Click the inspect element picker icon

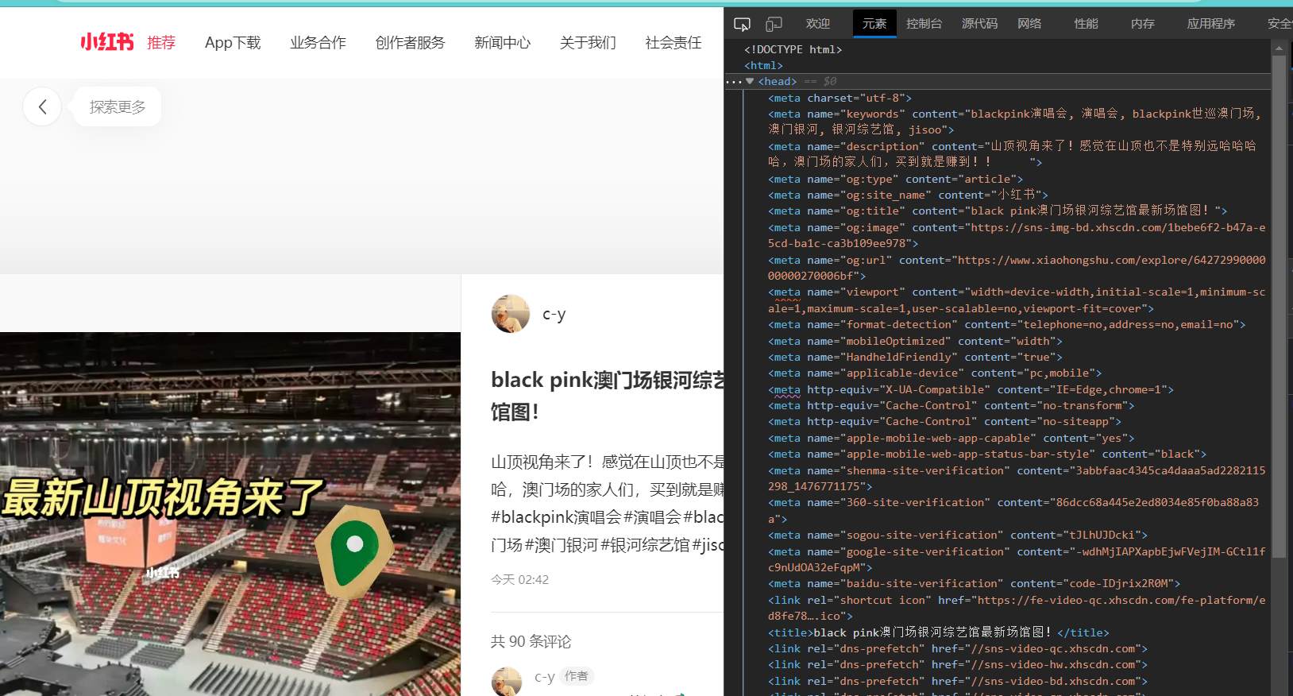[742, 24]
